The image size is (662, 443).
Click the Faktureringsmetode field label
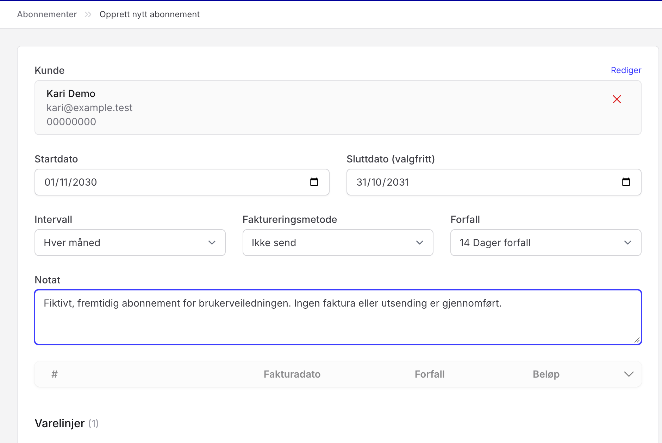(290, 219)
